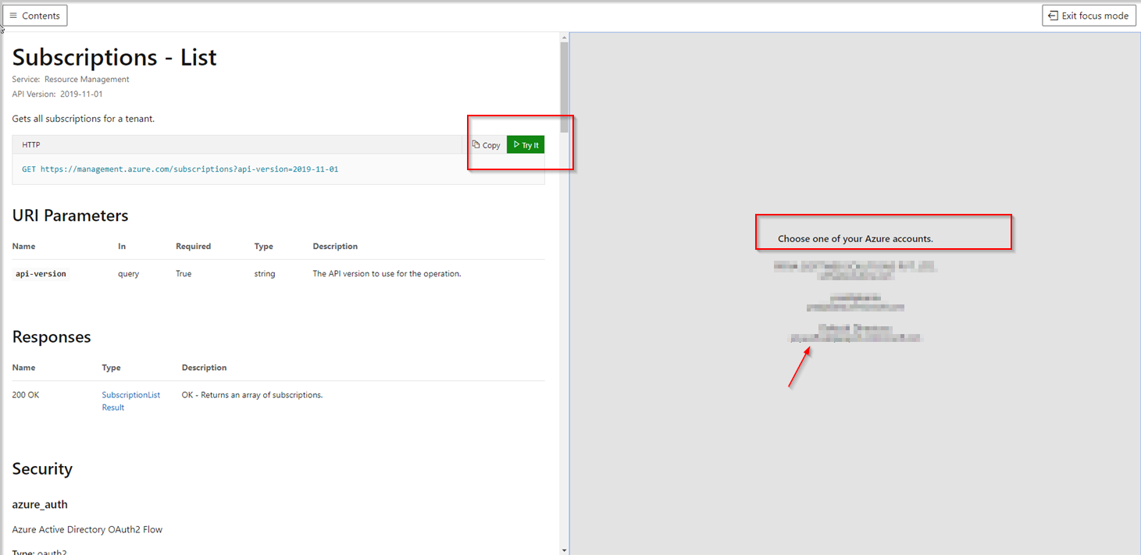
Task: Click the 'Required' column header
Action: click(x=194, y=247)
